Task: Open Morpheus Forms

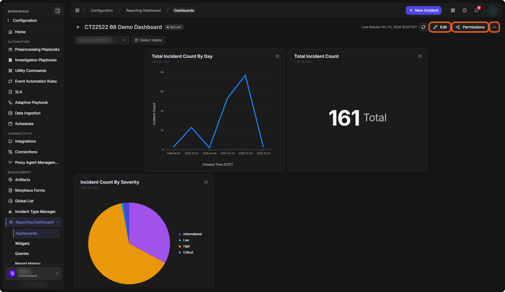Action: [x=33, y=190]
